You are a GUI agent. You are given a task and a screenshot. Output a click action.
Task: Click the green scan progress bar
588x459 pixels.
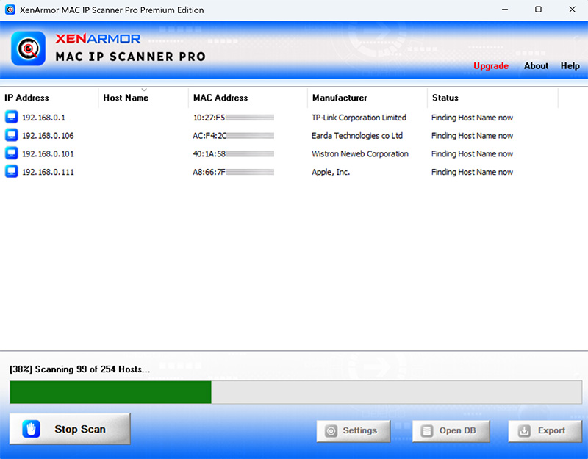coord(111,392)
